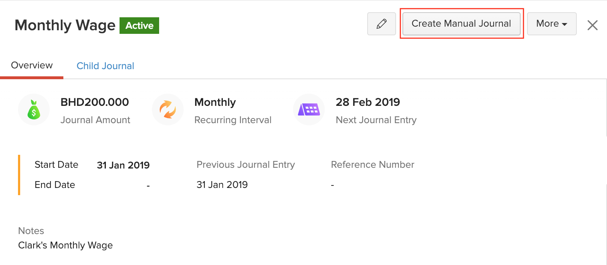
Task: Click Clark's Monthly Wage notes text
Action: pyautogui.click(x=65, y=245)
